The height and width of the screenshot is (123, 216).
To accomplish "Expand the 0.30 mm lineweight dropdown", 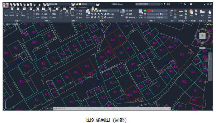I will (x=157, y=14).
